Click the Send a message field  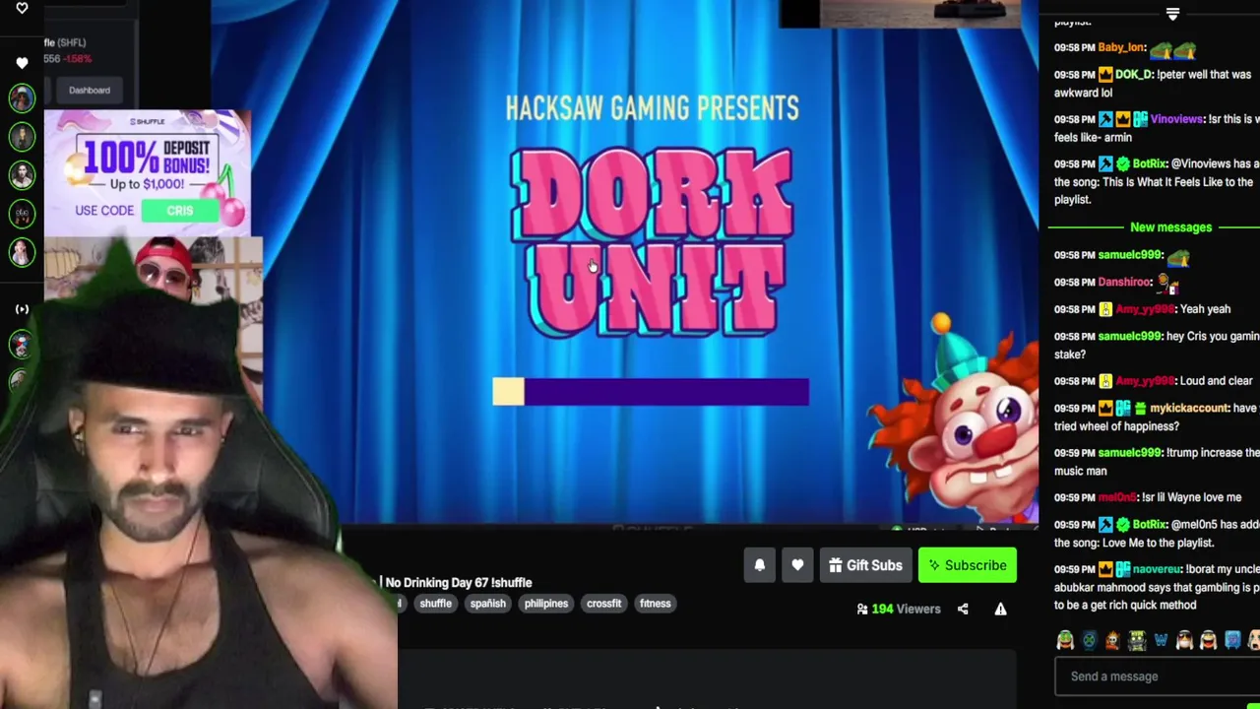point(1158,677)
